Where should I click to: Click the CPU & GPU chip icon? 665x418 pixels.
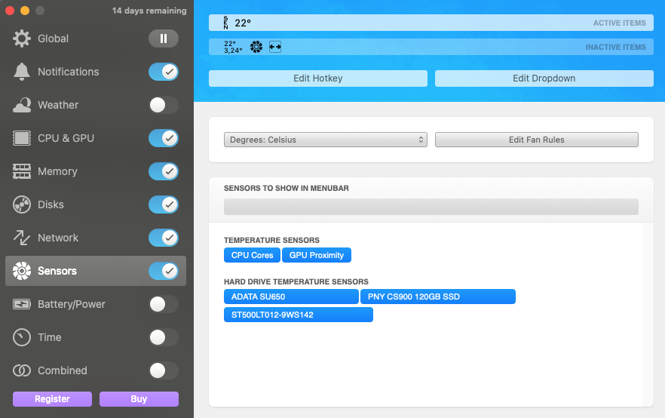coord(22,138)
